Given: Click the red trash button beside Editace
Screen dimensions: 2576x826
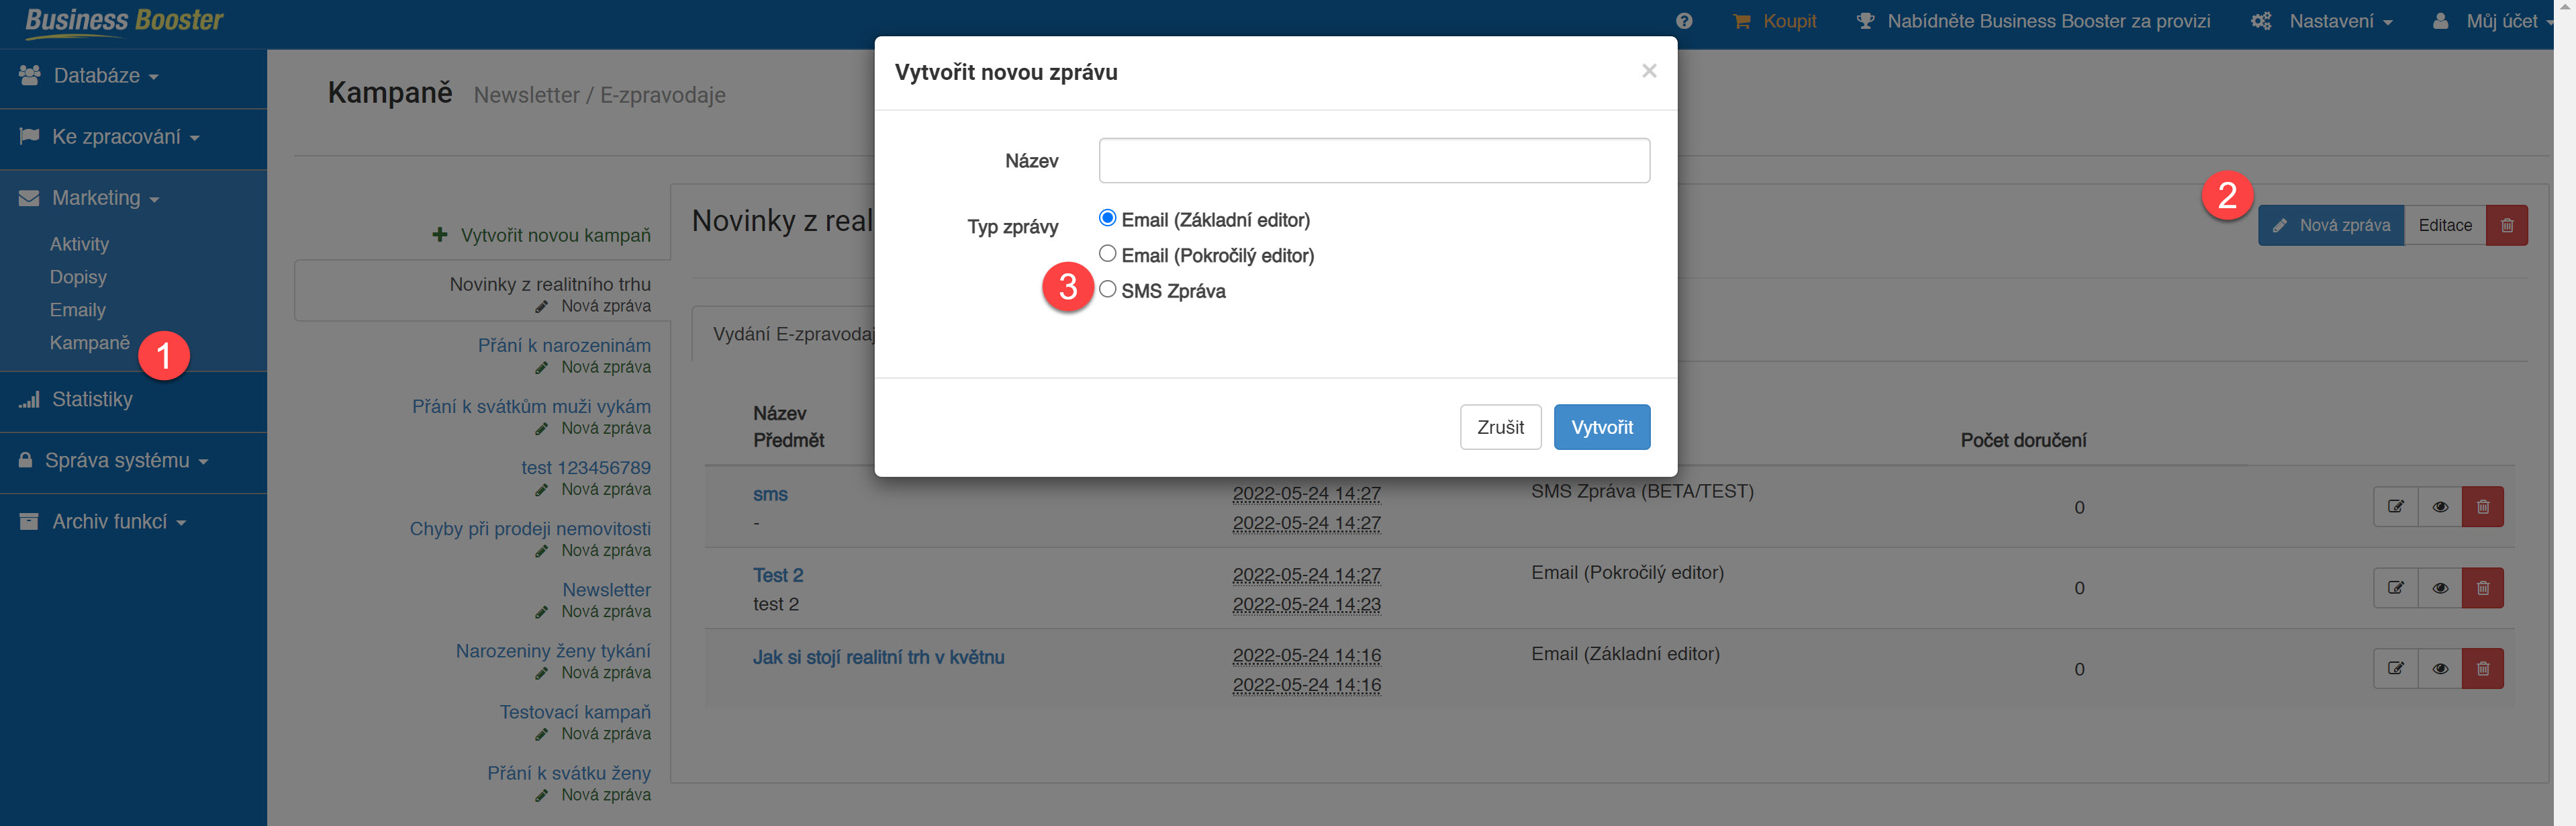Looking at the screenshot, I should click(2506, 225).
